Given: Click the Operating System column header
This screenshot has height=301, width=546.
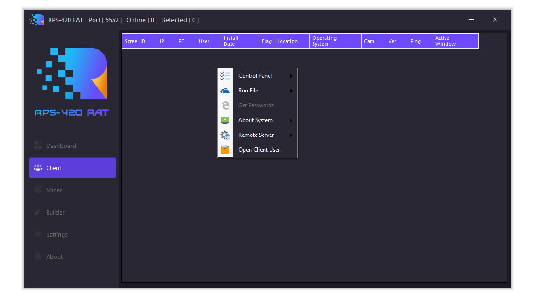Looking at the screenshot, I should (334, 41).
